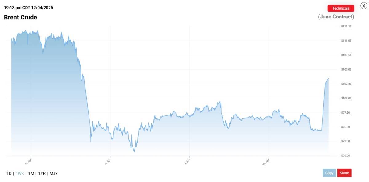Switch chart to the 1M range

click(x=31, y=173)
